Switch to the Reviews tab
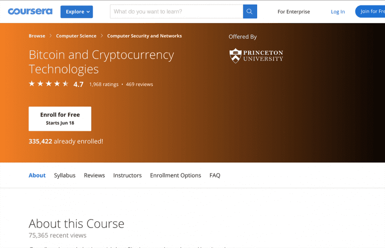 pos(94,175)
